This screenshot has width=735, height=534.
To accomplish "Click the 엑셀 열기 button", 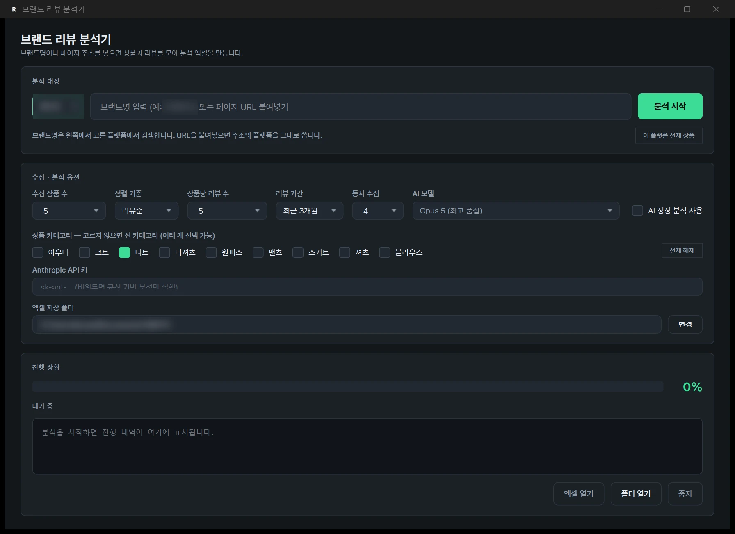I will (579, 494).
